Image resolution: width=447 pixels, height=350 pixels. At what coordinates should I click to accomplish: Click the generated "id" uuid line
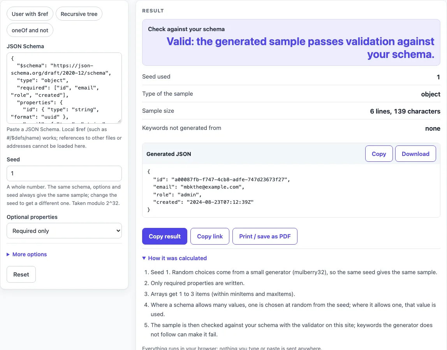[222, 179]
